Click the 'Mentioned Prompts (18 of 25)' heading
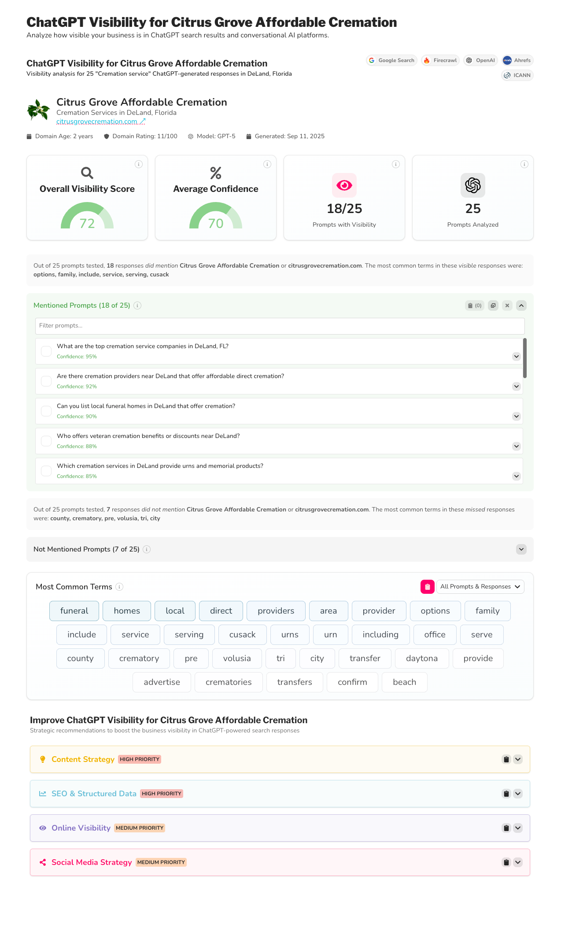This screenshot has width=561, height=927. point(82,305)
